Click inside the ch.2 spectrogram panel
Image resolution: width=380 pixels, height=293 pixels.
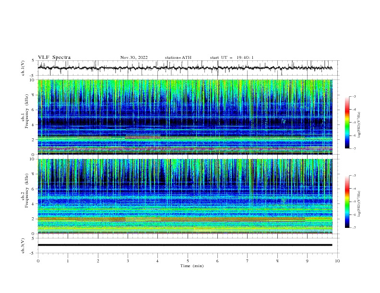[185, 196]
